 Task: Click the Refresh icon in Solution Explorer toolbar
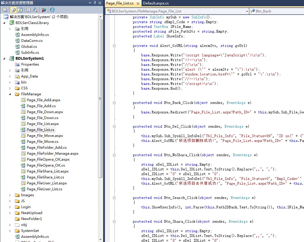point(20,10)
